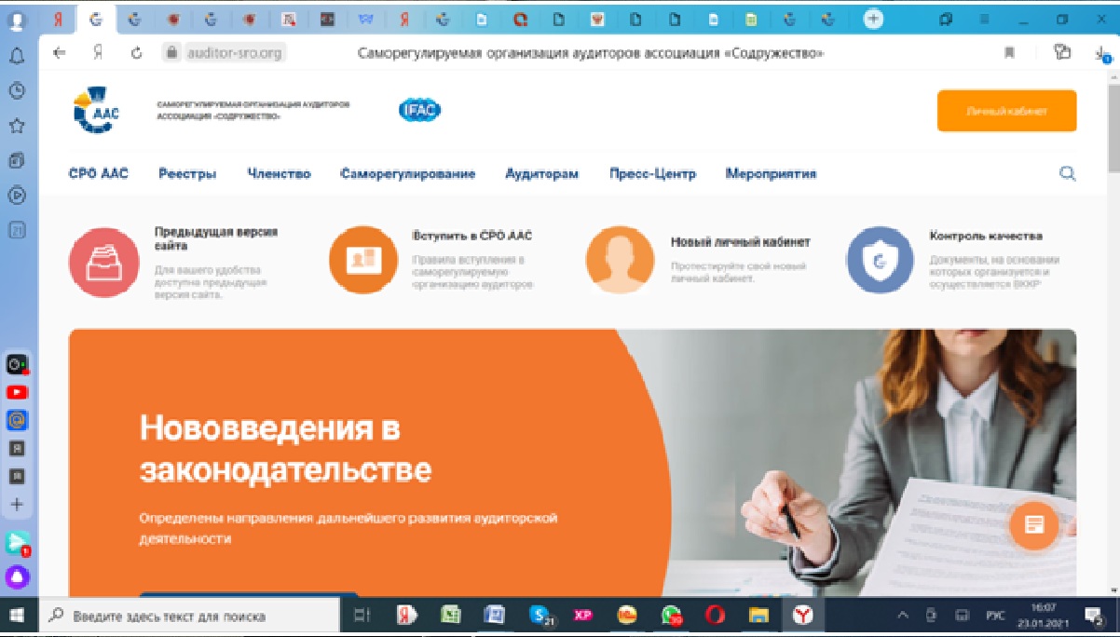Screen dimensions: 1120x637
Task: Add new sidebar shortcut with plus icon
Action: (x=17, y=505)
